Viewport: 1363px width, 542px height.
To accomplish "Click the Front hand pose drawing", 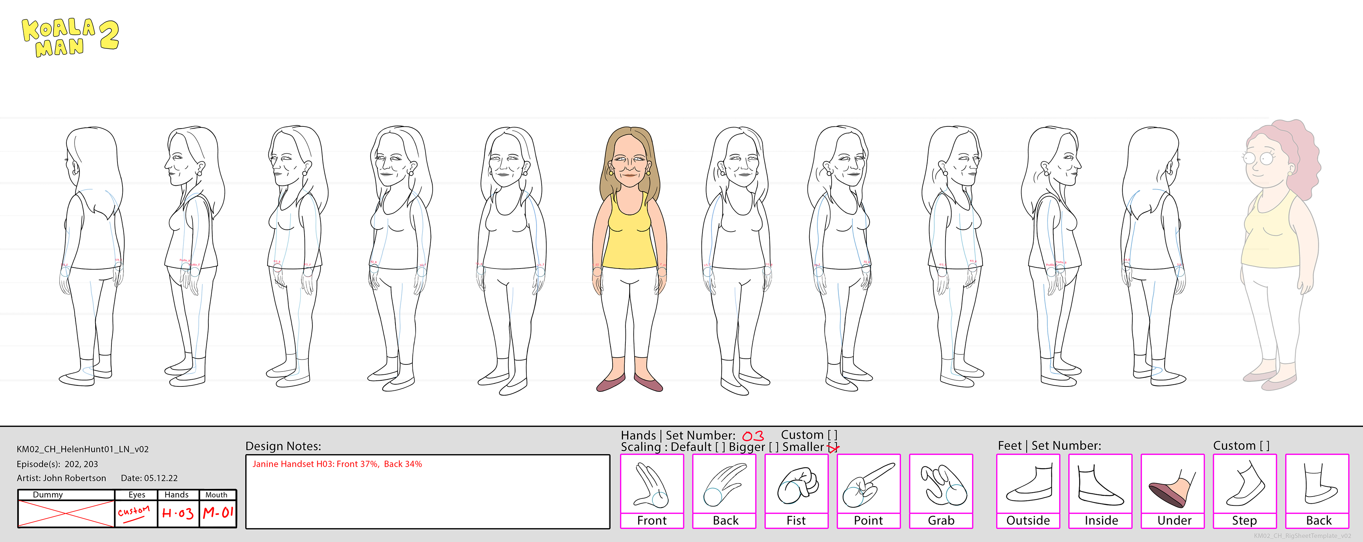I will coord(652,486).
